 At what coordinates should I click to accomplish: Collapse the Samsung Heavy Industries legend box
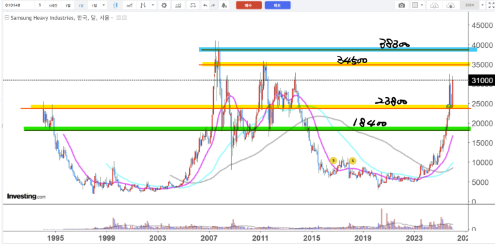(7, 18)
